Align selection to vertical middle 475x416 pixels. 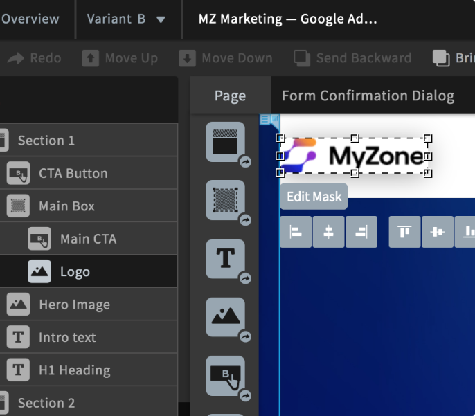click(x=438, y=232)
